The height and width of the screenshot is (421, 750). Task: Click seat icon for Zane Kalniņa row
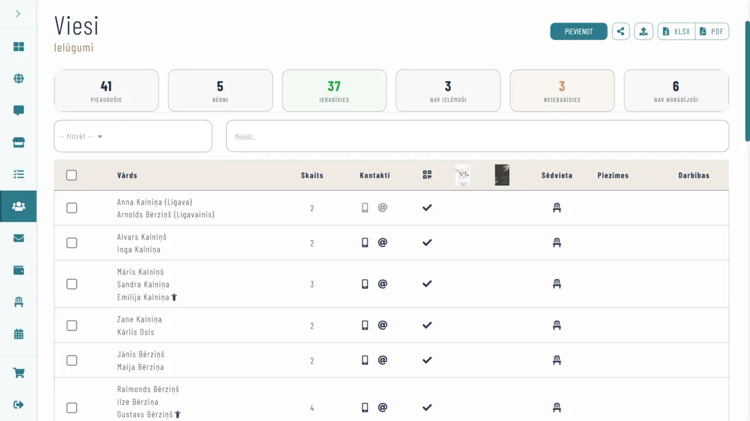click(557, 326)
